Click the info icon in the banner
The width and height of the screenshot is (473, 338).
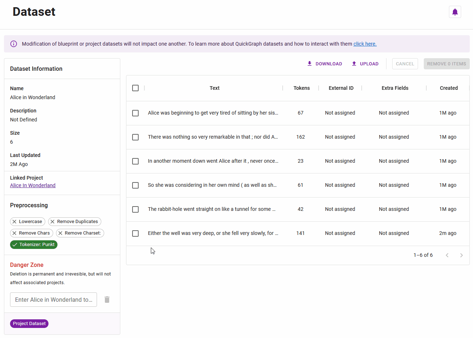tap(14, 44)
